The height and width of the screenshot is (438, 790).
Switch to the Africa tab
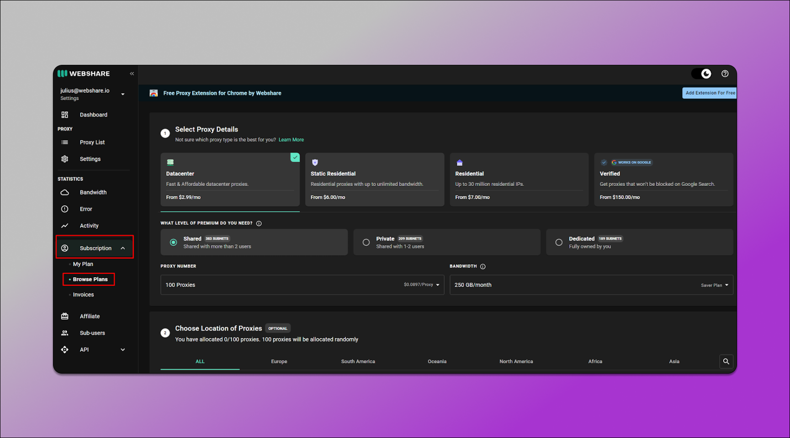[595, 361]
